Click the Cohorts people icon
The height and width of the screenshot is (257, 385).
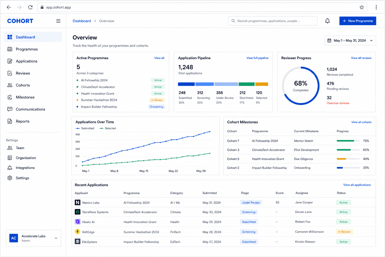[10, 85]
